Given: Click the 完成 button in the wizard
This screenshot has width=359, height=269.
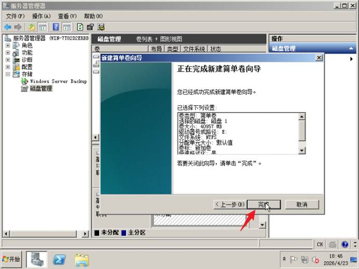Looking at the screenshot, I should click(x=264, y=205).
